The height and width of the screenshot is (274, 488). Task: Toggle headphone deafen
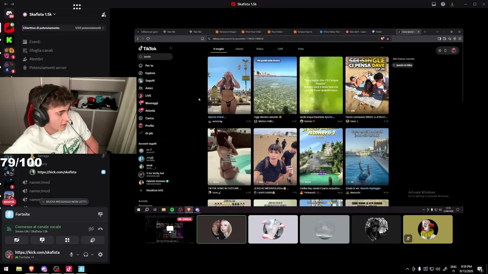pyautogui.click(x=86, y=255)
